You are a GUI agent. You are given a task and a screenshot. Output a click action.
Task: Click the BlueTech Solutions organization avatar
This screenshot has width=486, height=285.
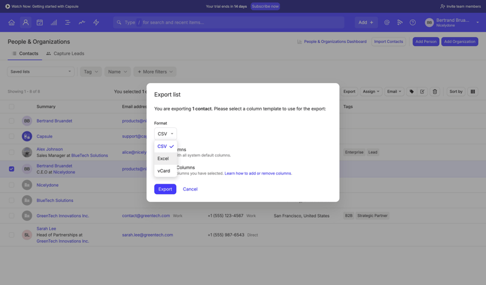pyautogui.click(x=27, y=200)
